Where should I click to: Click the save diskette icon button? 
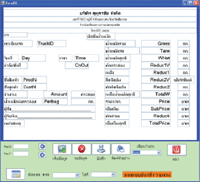pos(101,149)
